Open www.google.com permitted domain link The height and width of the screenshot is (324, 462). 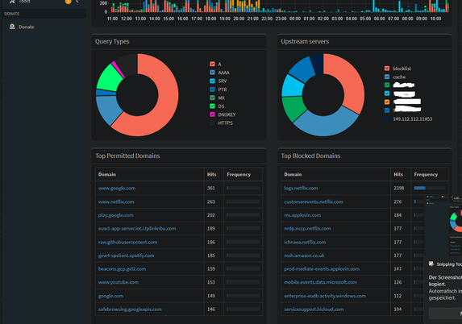117,188
